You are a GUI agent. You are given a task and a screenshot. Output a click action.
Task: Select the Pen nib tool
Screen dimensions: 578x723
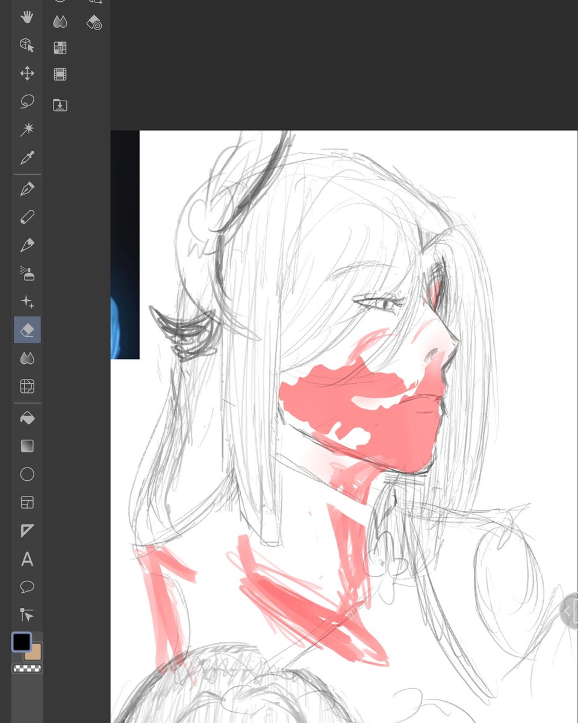(x=27, y=189)
